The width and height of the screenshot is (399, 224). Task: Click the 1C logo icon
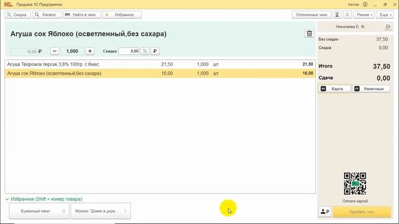click(x=8, y=4)
